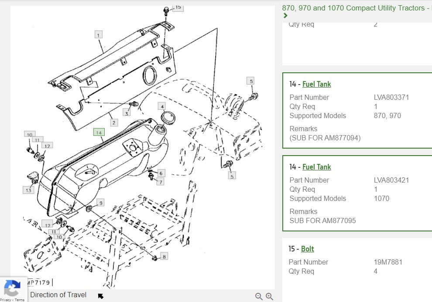The image size is (432, 302).
Task: Click the reCAPTCHA badge logo
Action: click(x=12, y=288)
